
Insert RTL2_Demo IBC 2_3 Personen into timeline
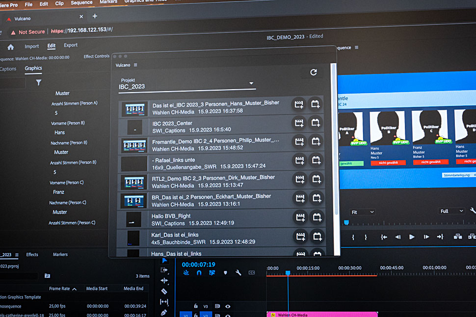coord(300,179)
